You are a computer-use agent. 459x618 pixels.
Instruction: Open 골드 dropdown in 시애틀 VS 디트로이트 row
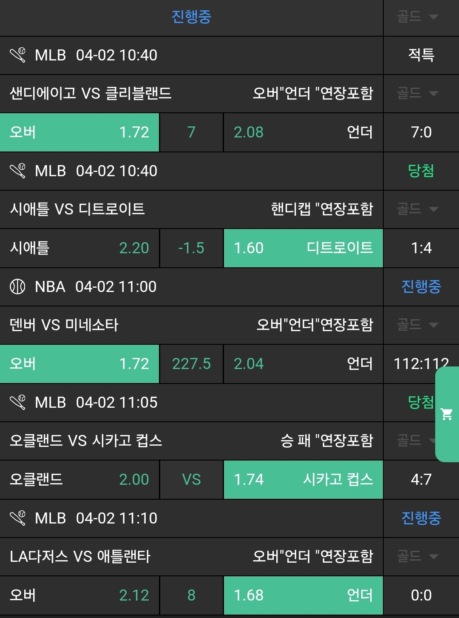coord(417,209)
